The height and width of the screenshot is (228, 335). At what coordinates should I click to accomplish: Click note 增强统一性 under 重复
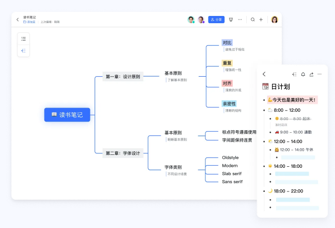click(x=233, y=70)
